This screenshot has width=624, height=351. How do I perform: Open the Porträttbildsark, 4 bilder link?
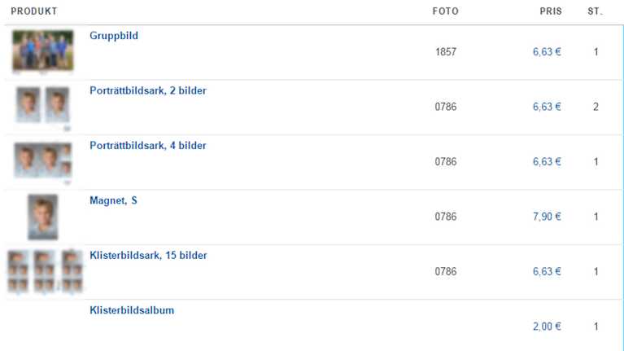tap(147, 146)
